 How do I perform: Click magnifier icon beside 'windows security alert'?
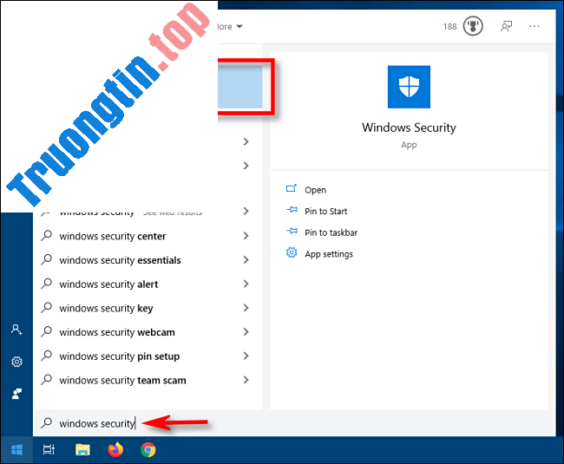point(46,284)
